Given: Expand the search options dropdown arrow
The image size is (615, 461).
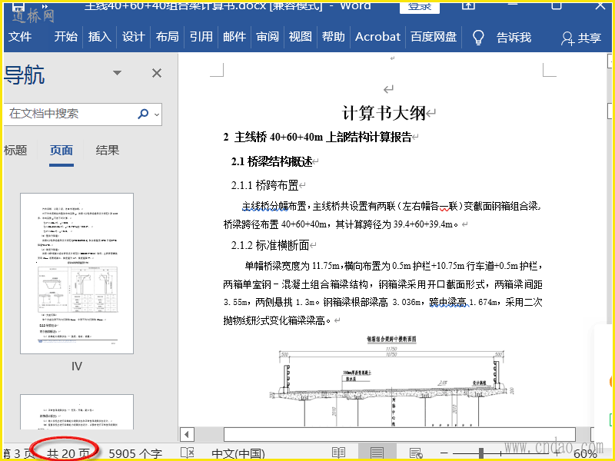Looking at the screenshot, I should coord(157,114).
